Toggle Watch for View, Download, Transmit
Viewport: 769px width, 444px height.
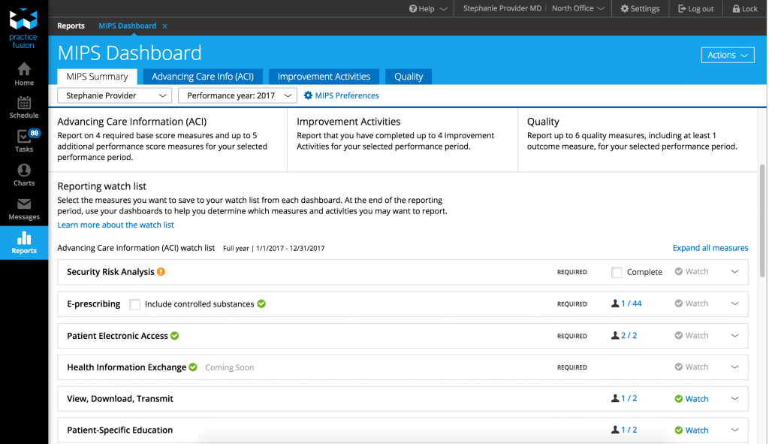691,399
